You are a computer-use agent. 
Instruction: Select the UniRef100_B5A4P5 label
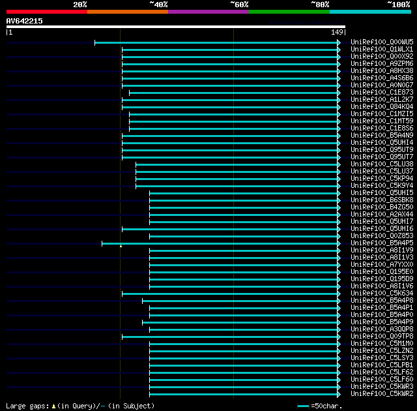tap(382, 243)
